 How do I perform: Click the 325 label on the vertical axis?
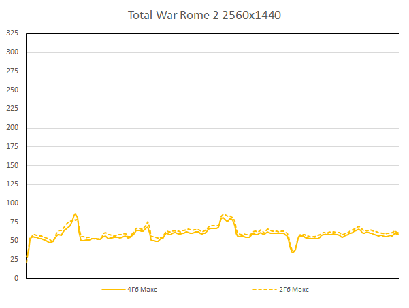(x=12, y=33)
